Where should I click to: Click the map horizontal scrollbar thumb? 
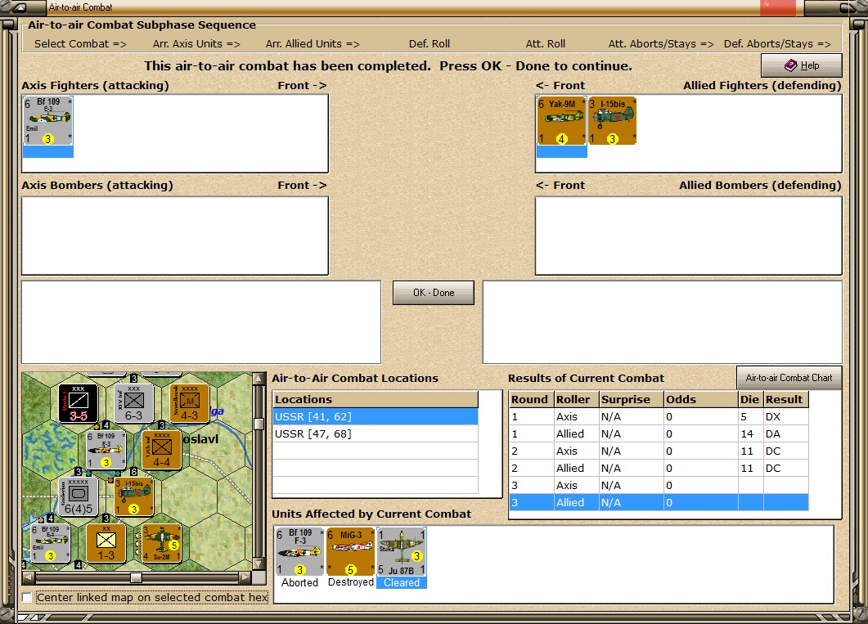click(136, 577)
